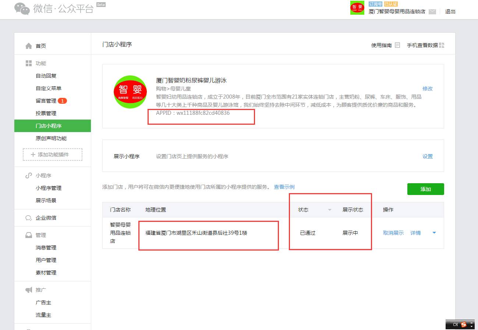This screenshot has height=330, width=478.
Task: Go to 首页 in sidebar
Action: pos(41,46)
